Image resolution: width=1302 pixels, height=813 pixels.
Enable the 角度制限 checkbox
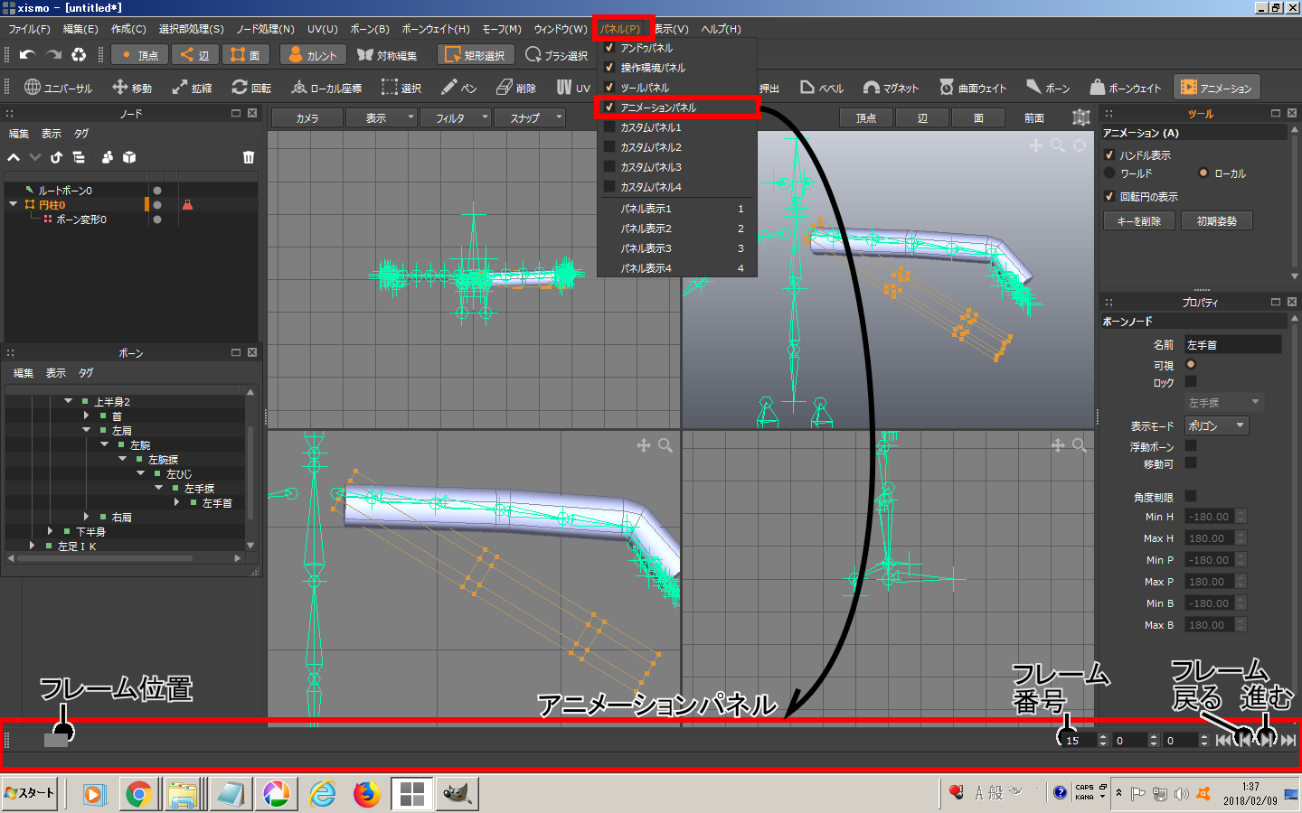(x=1191, y=496)
